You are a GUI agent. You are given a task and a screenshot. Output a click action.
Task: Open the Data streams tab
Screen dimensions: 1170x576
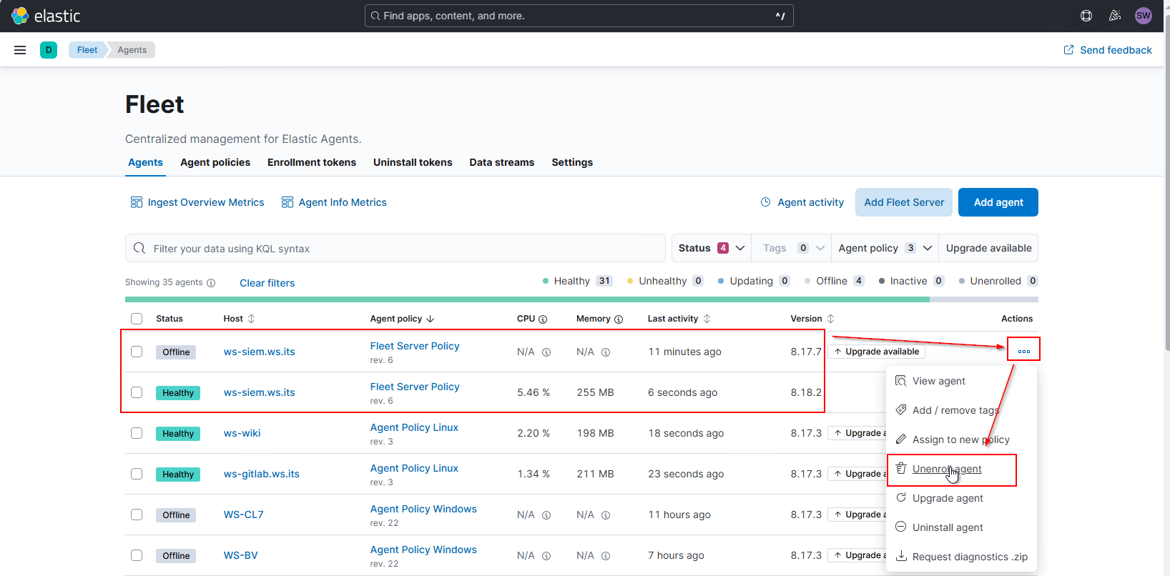502,162
